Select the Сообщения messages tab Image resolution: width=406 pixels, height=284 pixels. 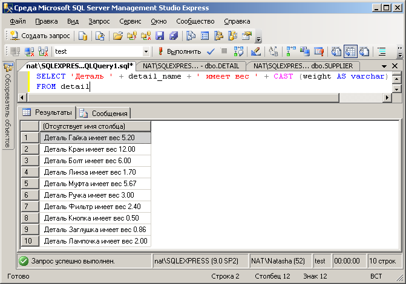point(103,113)
